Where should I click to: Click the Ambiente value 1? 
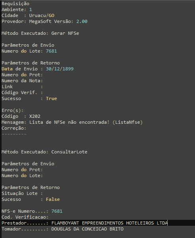click(30, 9)
